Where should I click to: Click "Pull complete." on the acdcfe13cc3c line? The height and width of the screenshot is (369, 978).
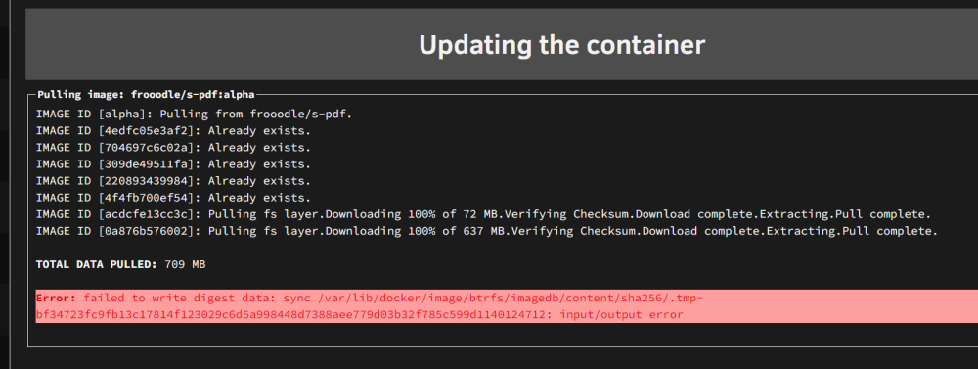[x=882, y=214]
